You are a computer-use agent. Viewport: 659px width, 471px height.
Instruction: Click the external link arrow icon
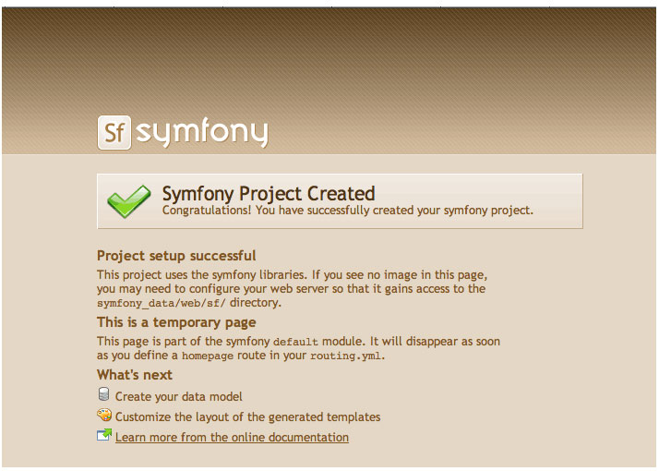coord(104,435)
